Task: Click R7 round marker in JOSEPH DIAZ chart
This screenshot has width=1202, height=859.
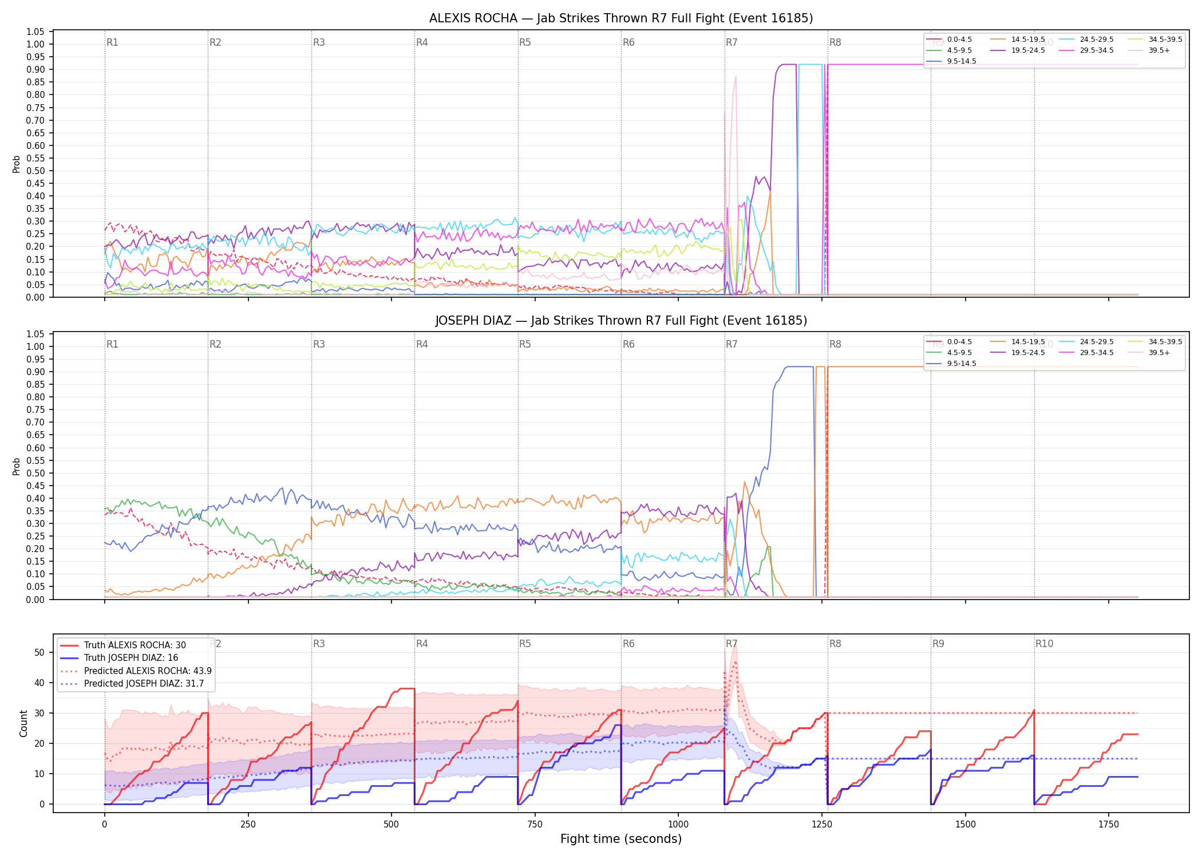Action: 732,344
